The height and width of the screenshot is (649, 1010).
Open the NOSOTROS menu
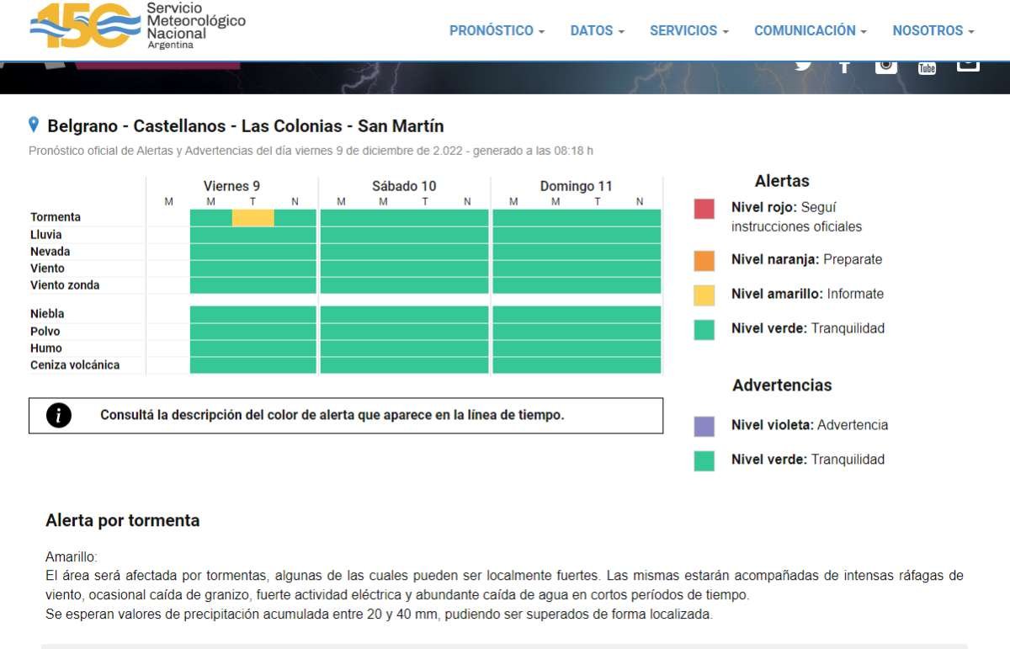933,30
